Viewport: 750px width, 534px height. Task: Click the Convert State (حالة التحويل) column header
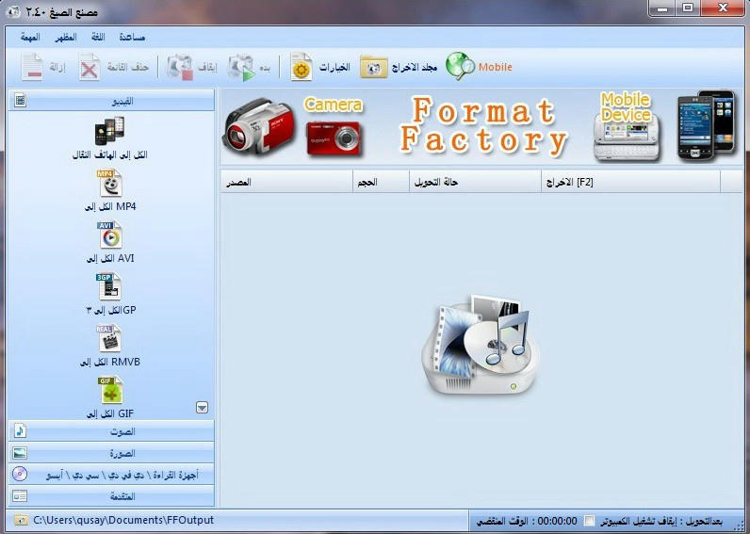[476, 182]
